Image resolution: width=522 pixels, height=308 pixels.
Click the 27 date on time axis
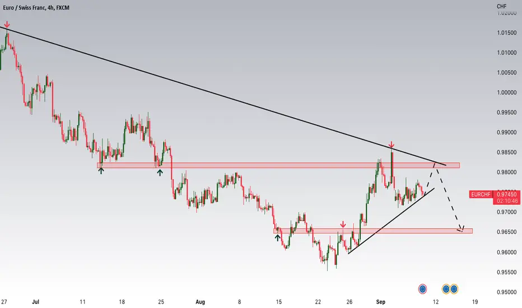pos(4,302)
